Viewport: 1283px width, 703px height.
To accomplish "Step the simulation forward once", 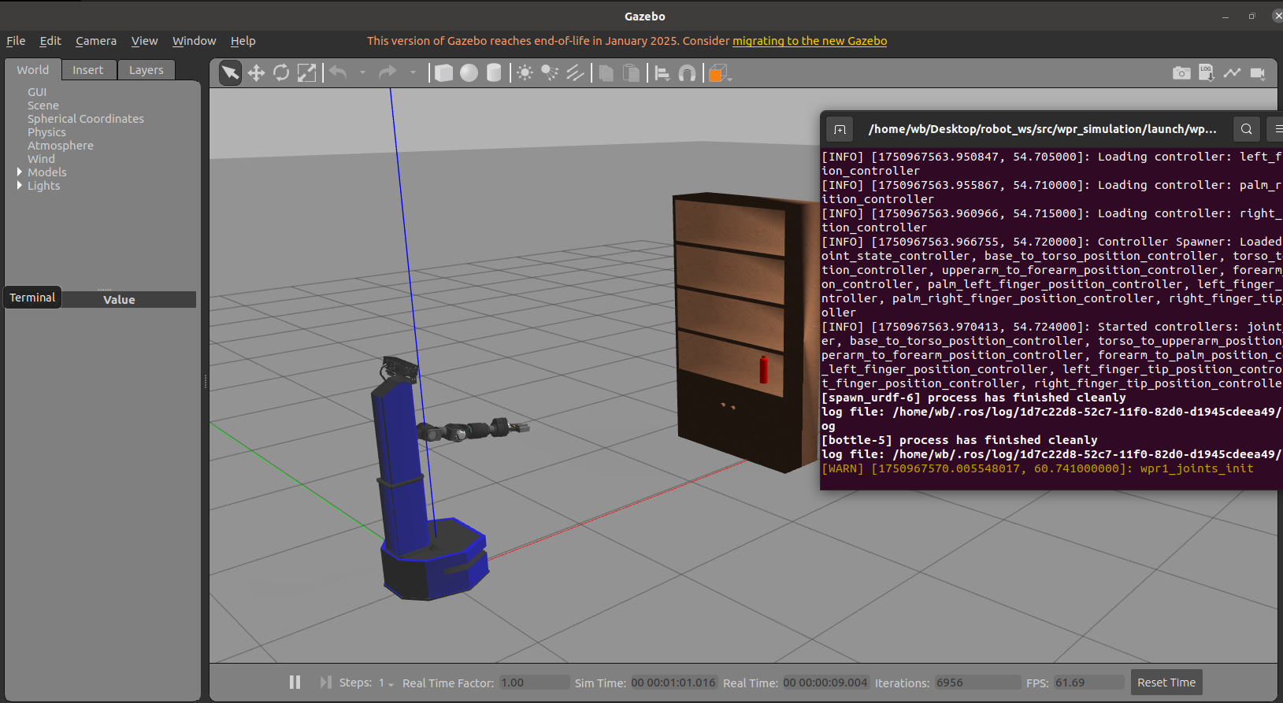I will (325, 682).
